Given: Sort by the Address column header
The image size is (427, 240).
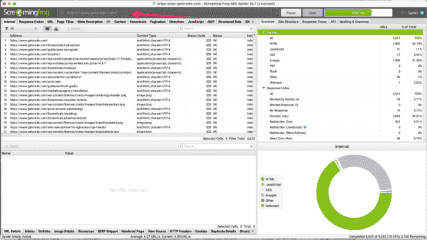Looking at the screenshot, I should pyautogui.click(x=16, y=35).
